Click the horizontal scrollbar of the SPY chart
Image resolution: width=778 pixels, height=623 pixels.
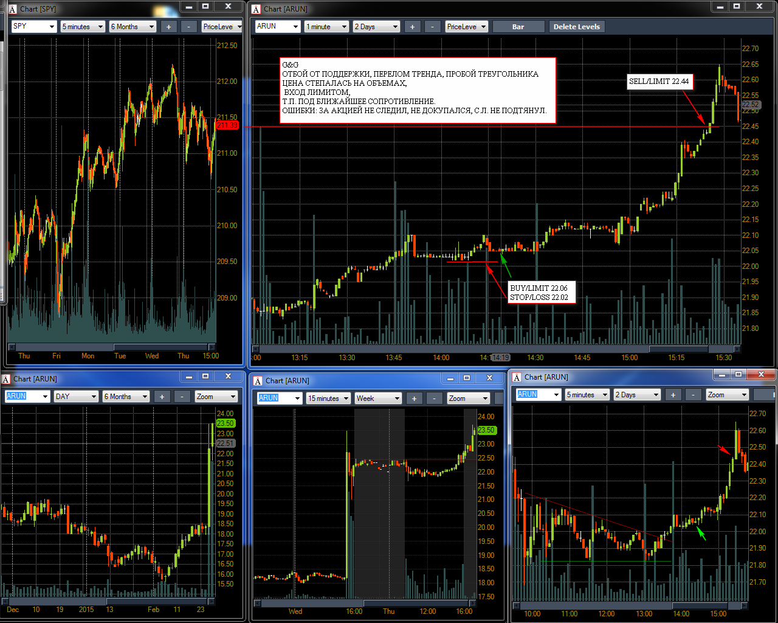(112, 347)
